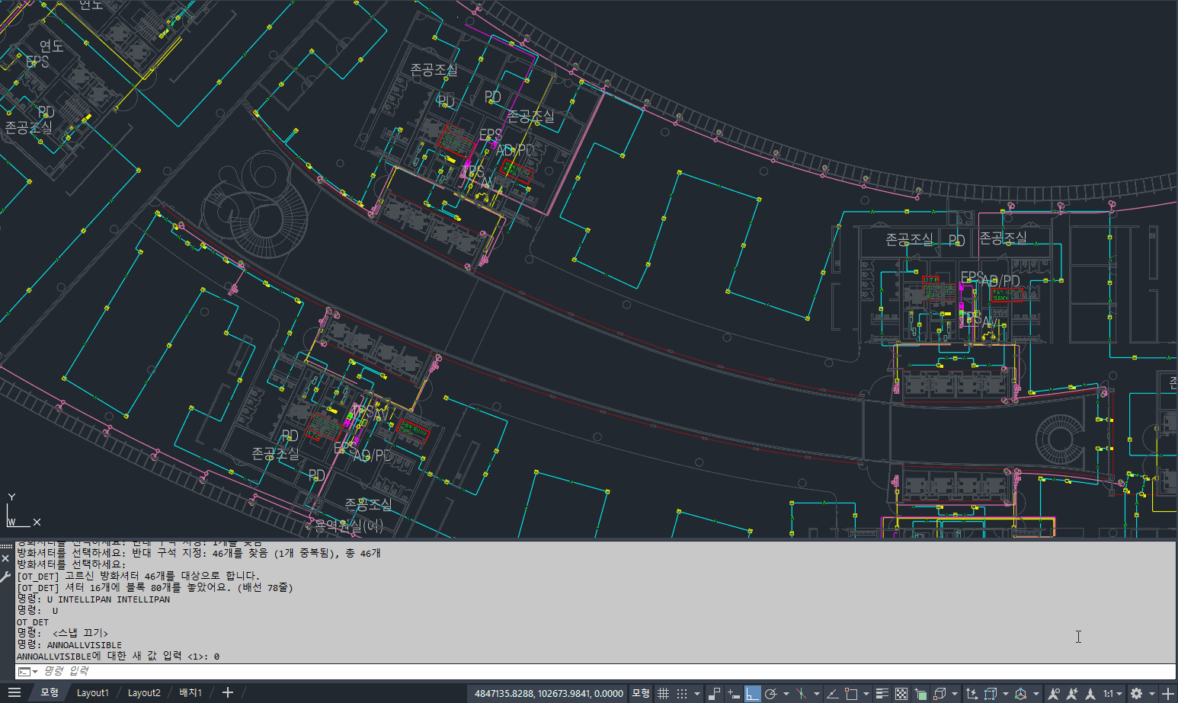Click the dynamic UCS icon
This screenshot has width=1178, height=703.
[x=972, y=694]
